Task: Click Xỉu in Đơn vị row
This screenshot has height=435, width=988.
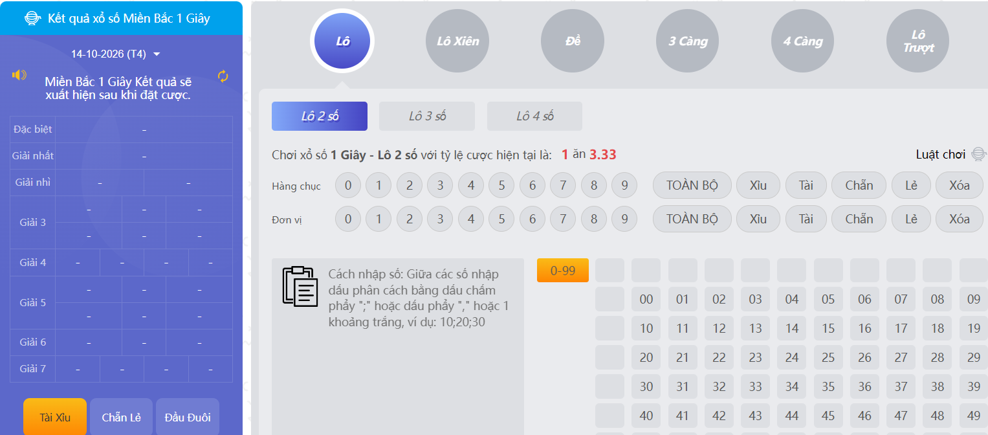Action: pos(758,219)
